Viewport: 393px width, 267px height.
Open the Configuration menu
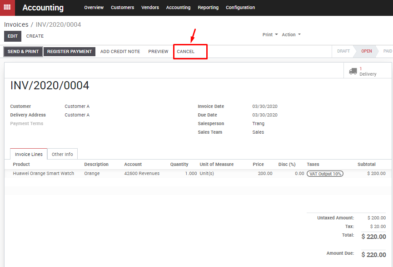(240, 8)
